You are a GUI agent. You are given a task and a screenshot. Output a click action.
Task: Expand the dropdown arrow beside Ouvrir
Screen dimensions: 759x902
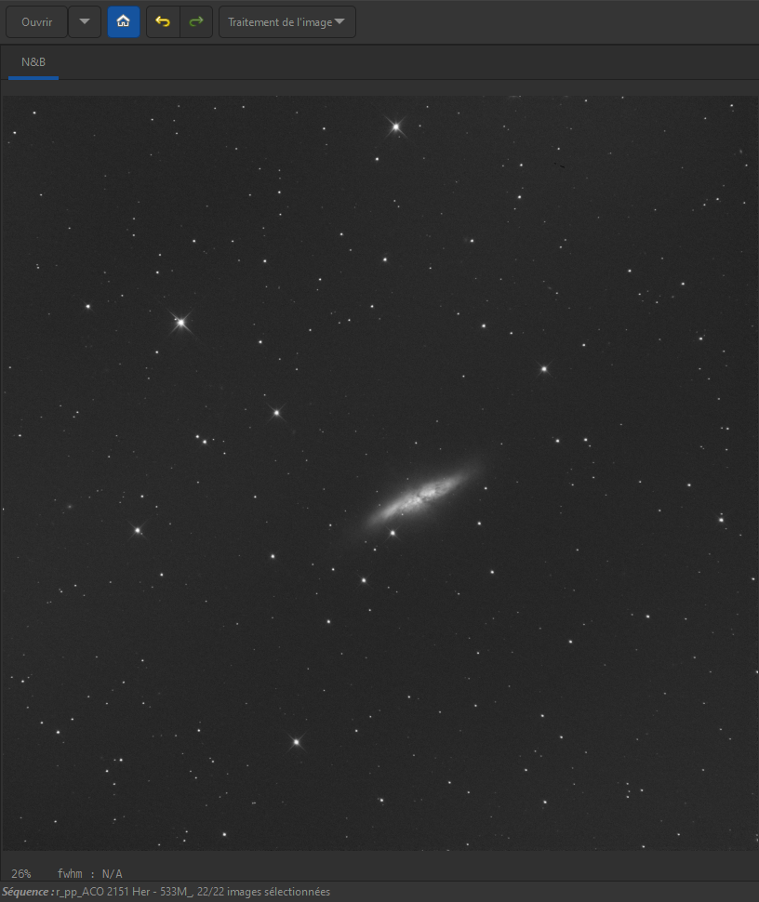pos(85,22)
